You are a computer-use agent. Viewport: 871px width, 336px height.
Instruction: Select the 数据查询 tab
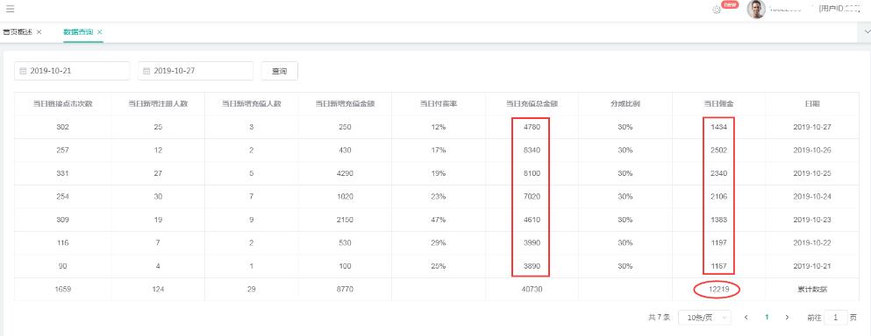[x=78, y=32]
